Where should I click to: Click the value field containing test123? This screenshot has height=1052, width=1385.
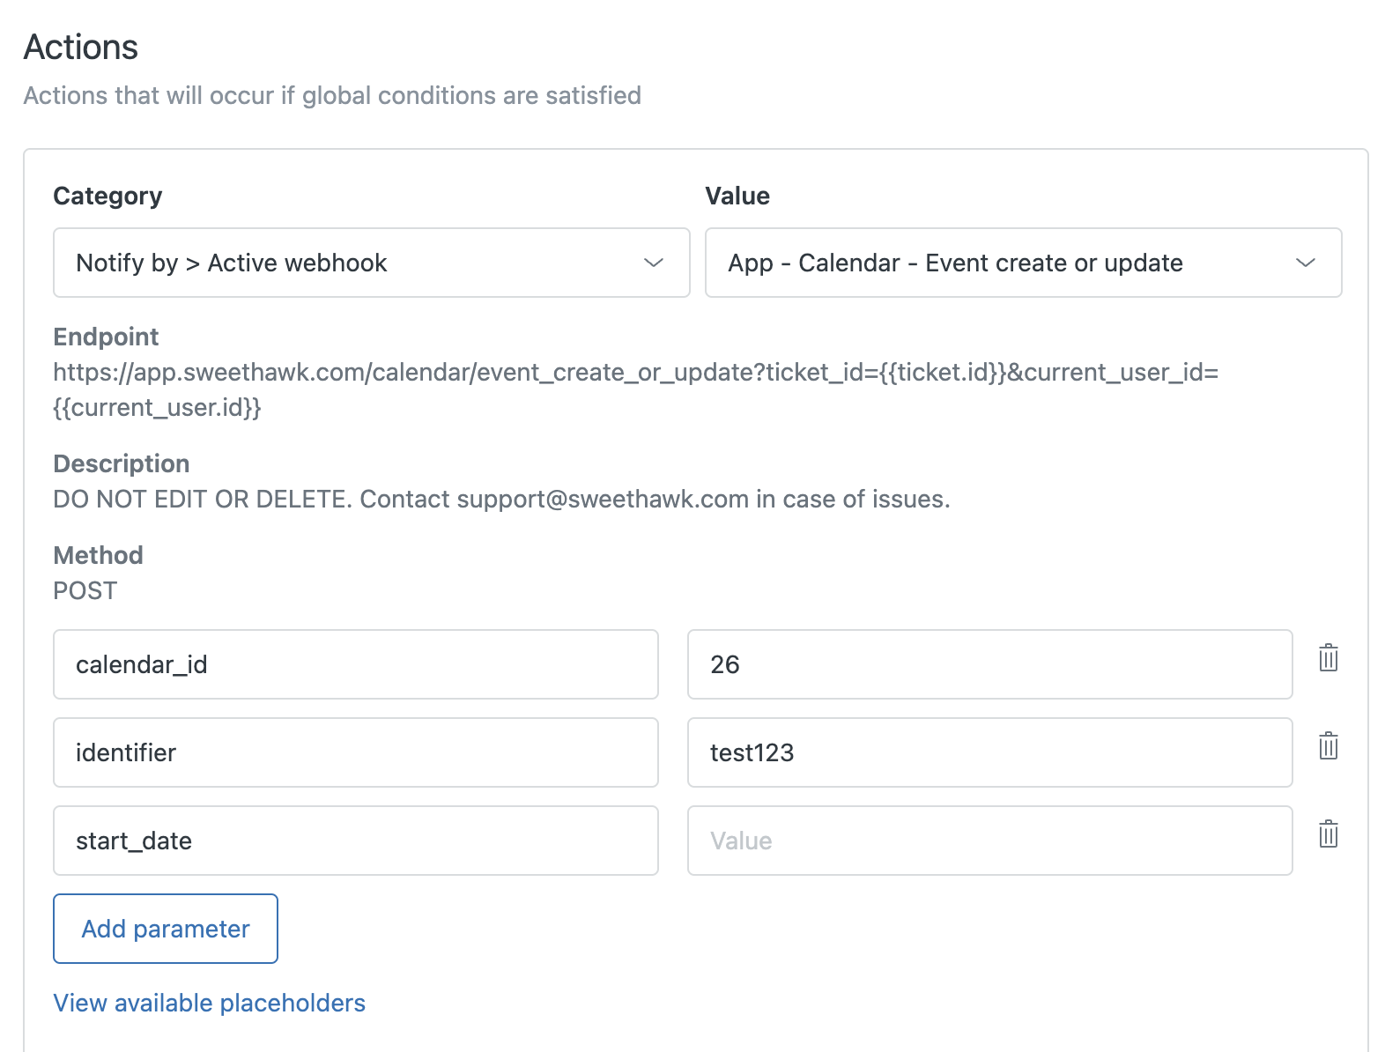(989, 752)
